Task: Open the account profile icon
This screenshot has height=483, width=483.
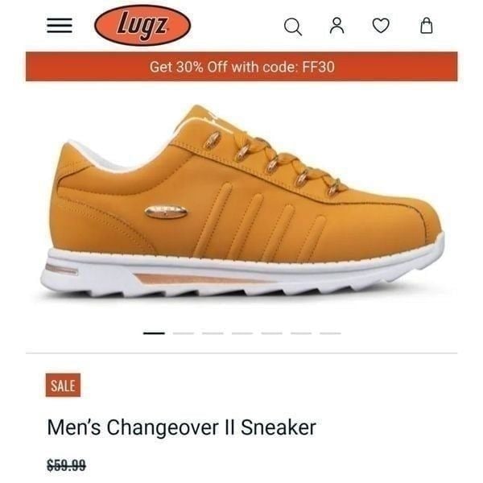Action: [x=337, y=26]
